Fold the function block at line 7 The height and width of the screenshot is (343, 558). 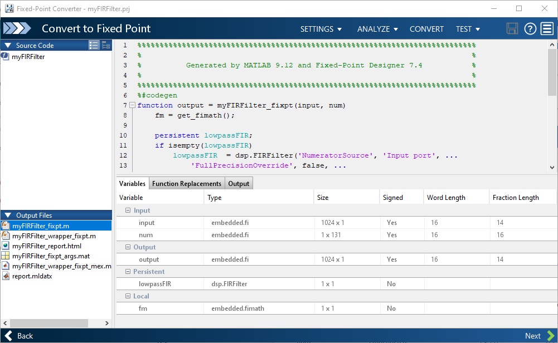tap(132, 105)
